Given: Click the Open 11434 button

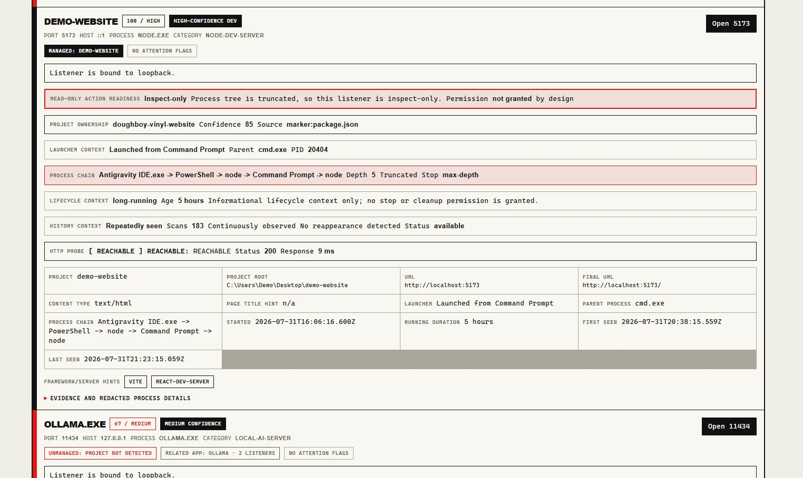Looking at the screenshot, I should click(x=729, y=426).
